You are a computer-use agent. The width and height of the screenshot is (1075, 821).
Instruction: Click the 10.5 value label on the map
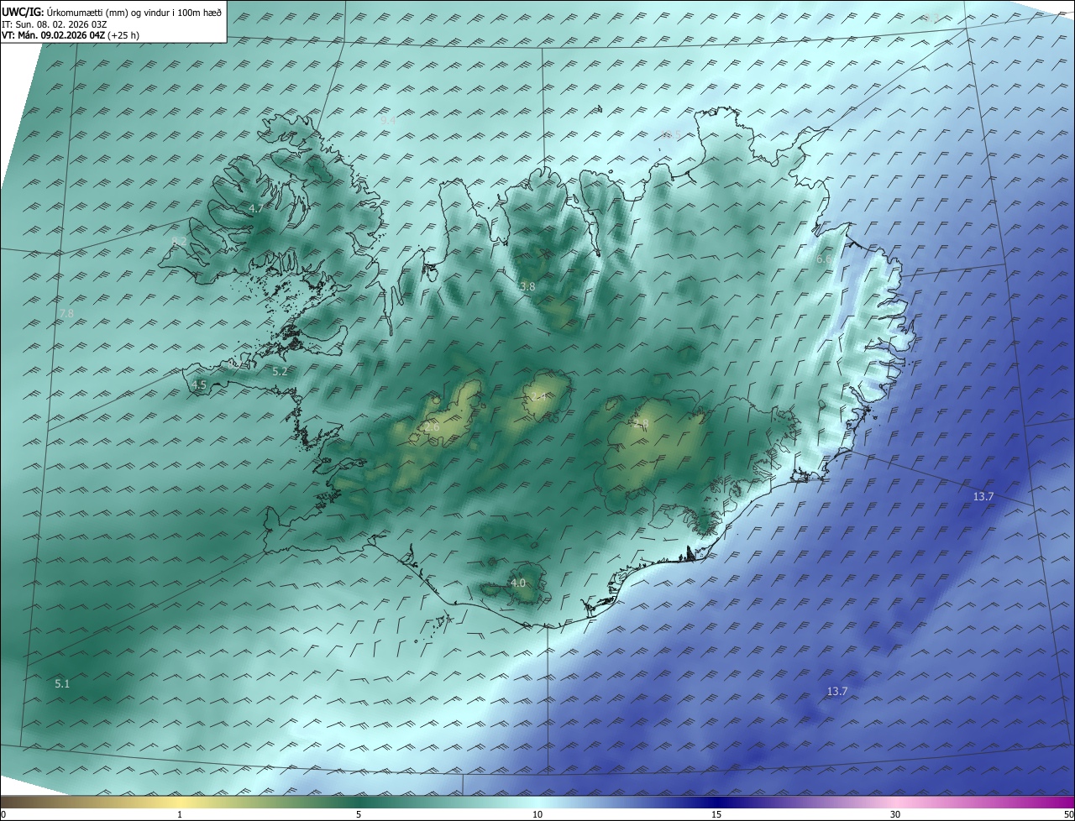[x=670, y=135]
